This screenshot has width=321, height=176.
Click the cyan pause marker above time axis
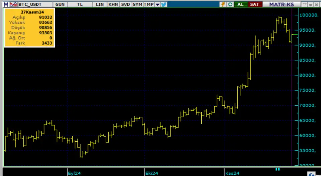[277, 169]
